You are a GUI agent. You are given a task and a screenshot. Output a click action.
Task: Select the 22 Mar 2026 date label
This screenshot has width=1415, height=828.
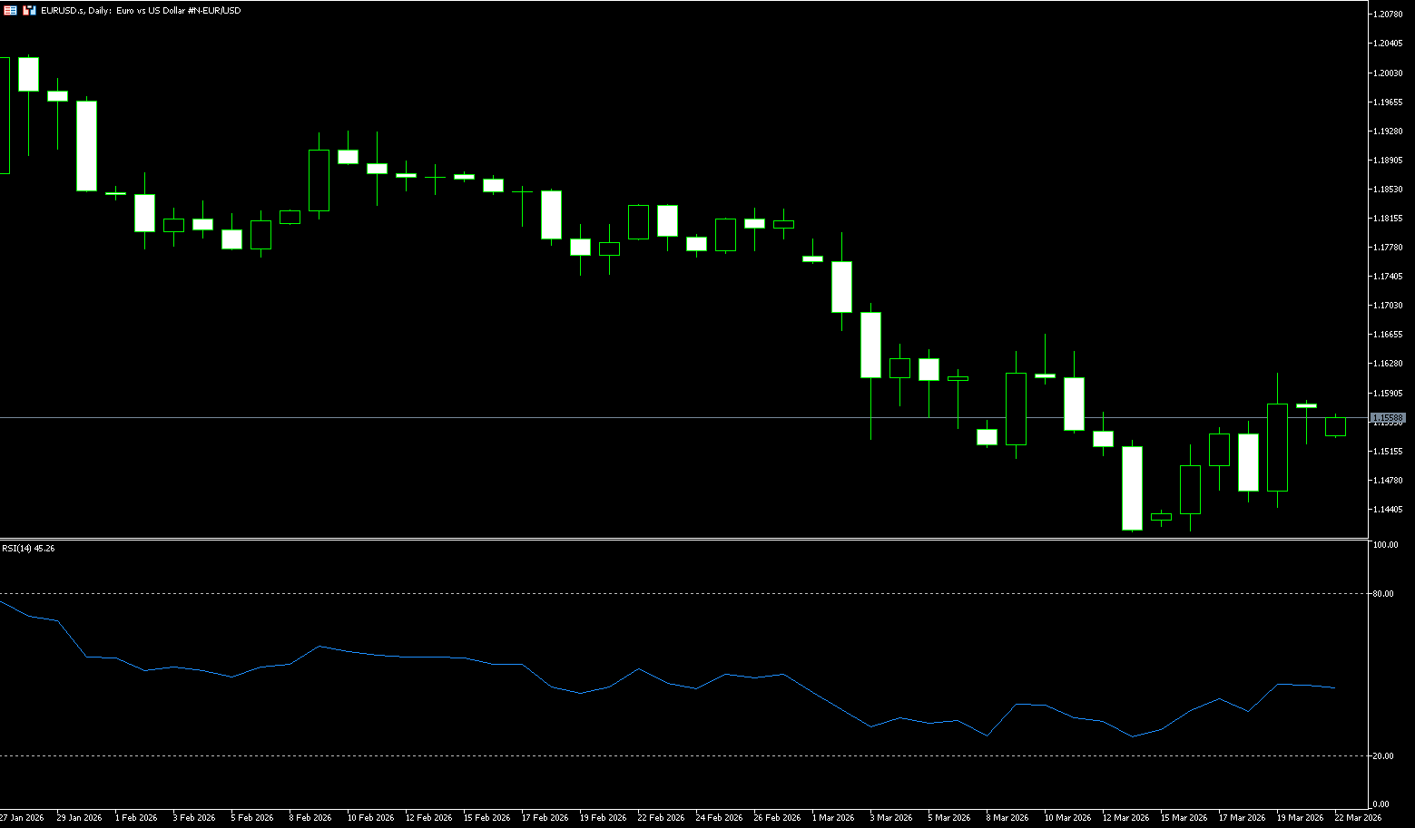(x=1357, y=818)
